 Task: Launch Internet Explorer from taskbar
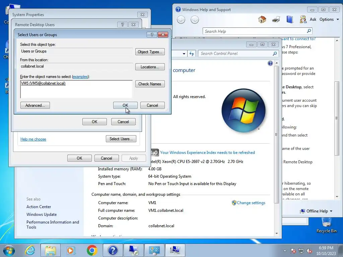tap(30, 250)
